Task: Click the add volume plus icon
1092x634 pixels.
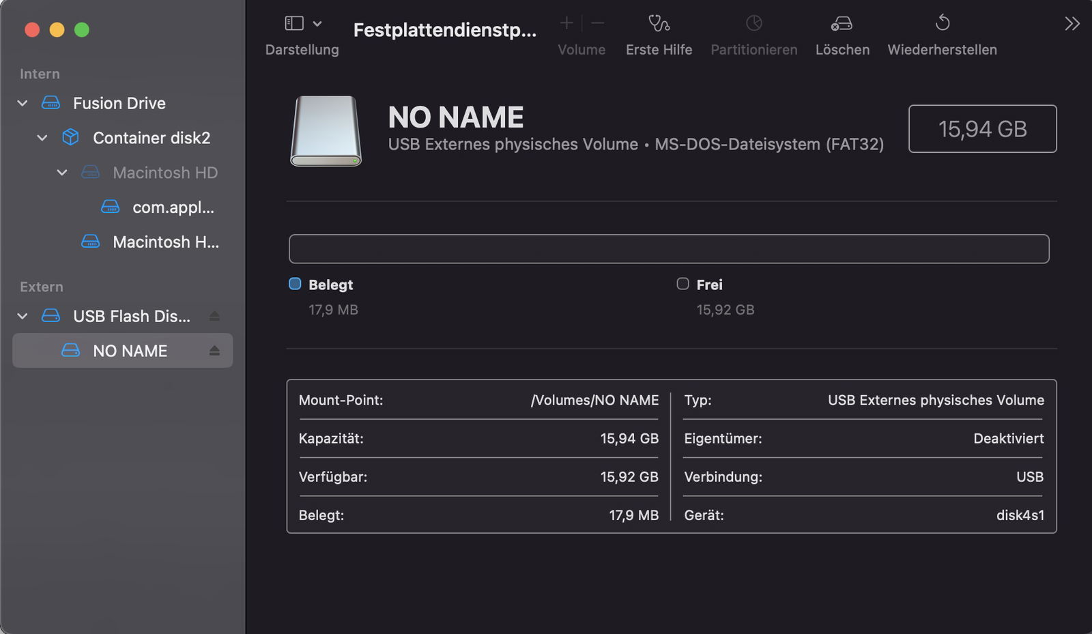Action: [566, 23]
